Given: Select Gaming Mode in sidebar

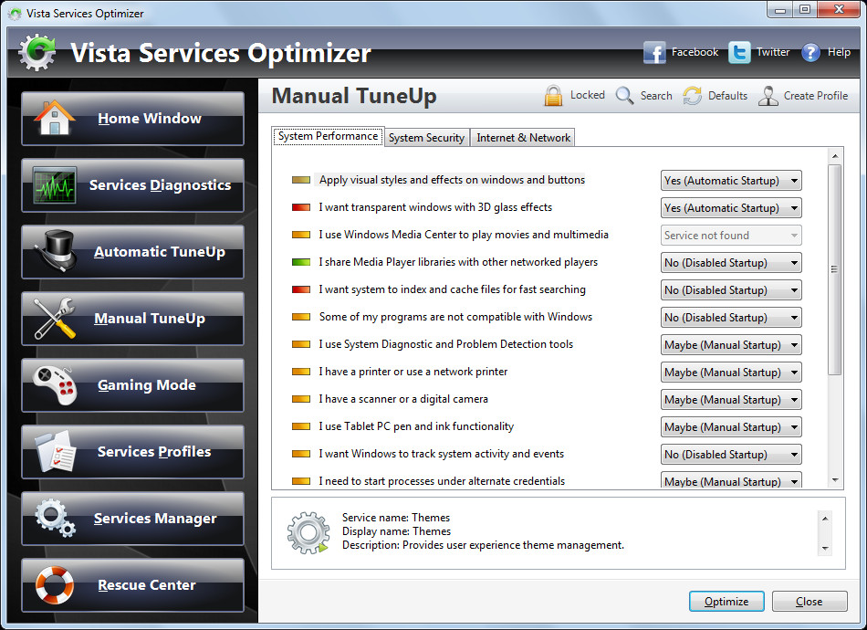Looking at the screenshot, I should click(132, 385).
